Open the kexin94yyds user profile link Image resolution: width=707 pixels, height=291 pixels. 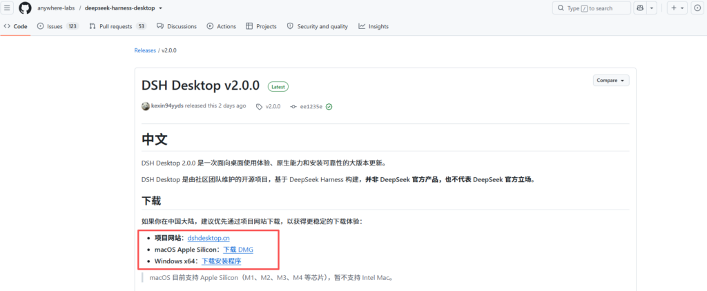167,106
